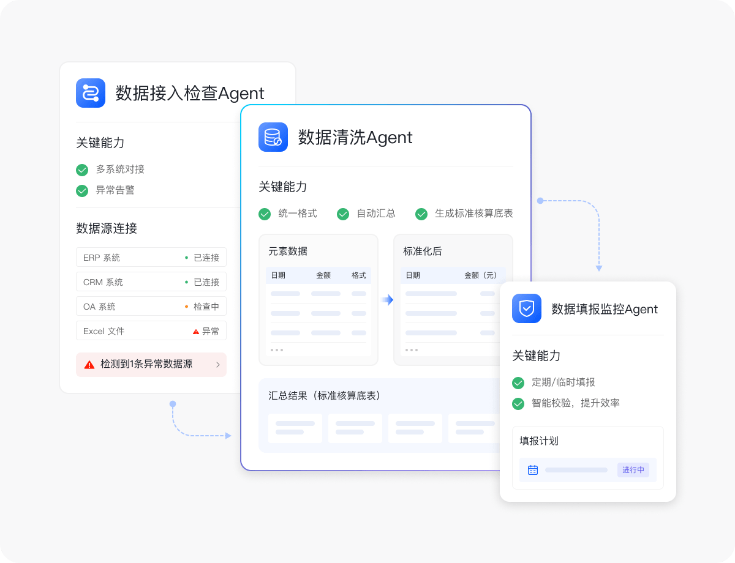This screenshot has height=563, width=735.
Task: Click the ellipsis dots in 标准化后 table
Action: [x=412, y=350]
